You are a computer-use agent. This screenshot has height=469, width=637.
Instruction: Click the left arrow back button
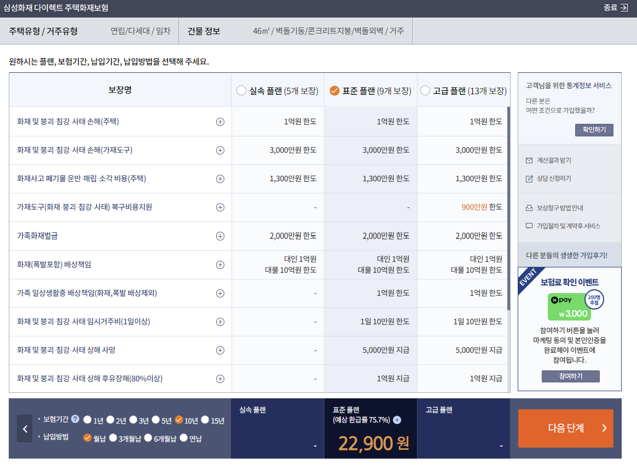coord(25,429)
